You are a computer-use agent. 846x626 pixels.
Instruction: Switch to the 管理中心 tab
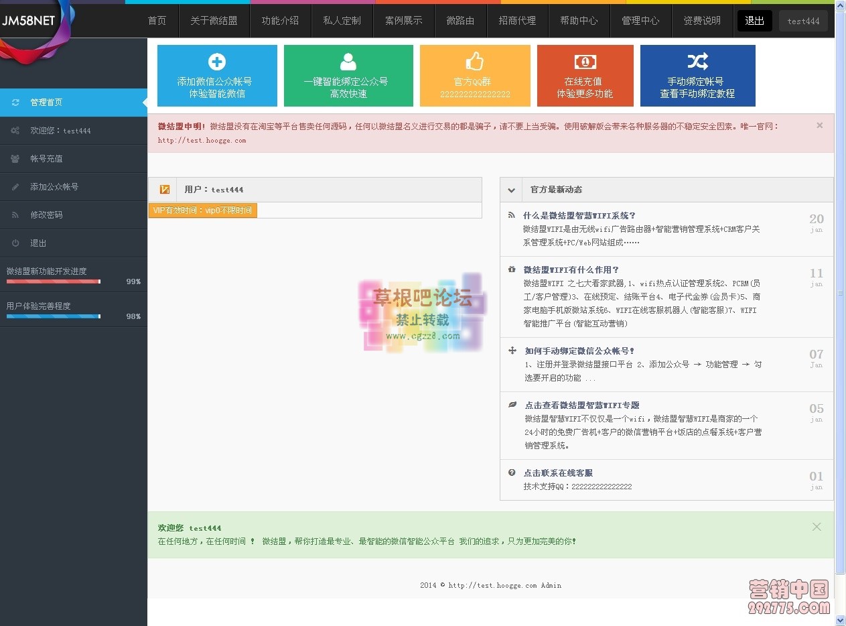[x=640, y=21]
